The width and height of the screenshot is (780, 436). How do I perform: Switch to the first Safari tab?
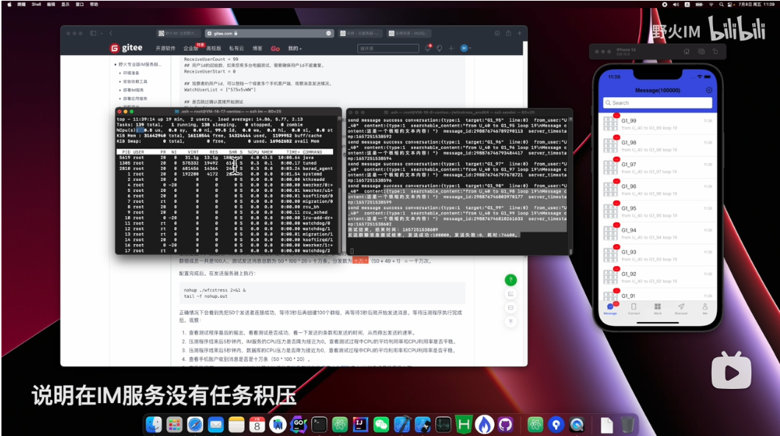(178, 33)
